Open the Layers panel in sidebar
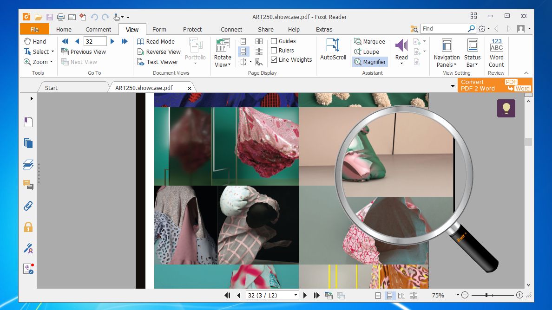Viewport: 552px width, 310px height. coord(28,164)
